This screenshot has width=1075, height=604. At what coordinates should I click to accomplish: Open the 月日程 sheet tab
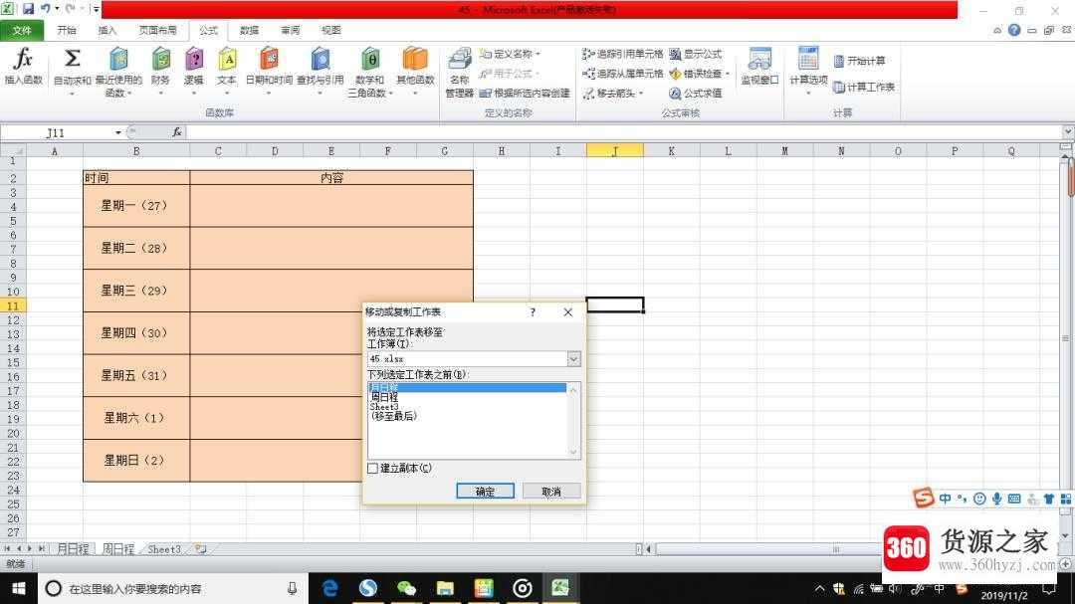click(x=73, y=549)
